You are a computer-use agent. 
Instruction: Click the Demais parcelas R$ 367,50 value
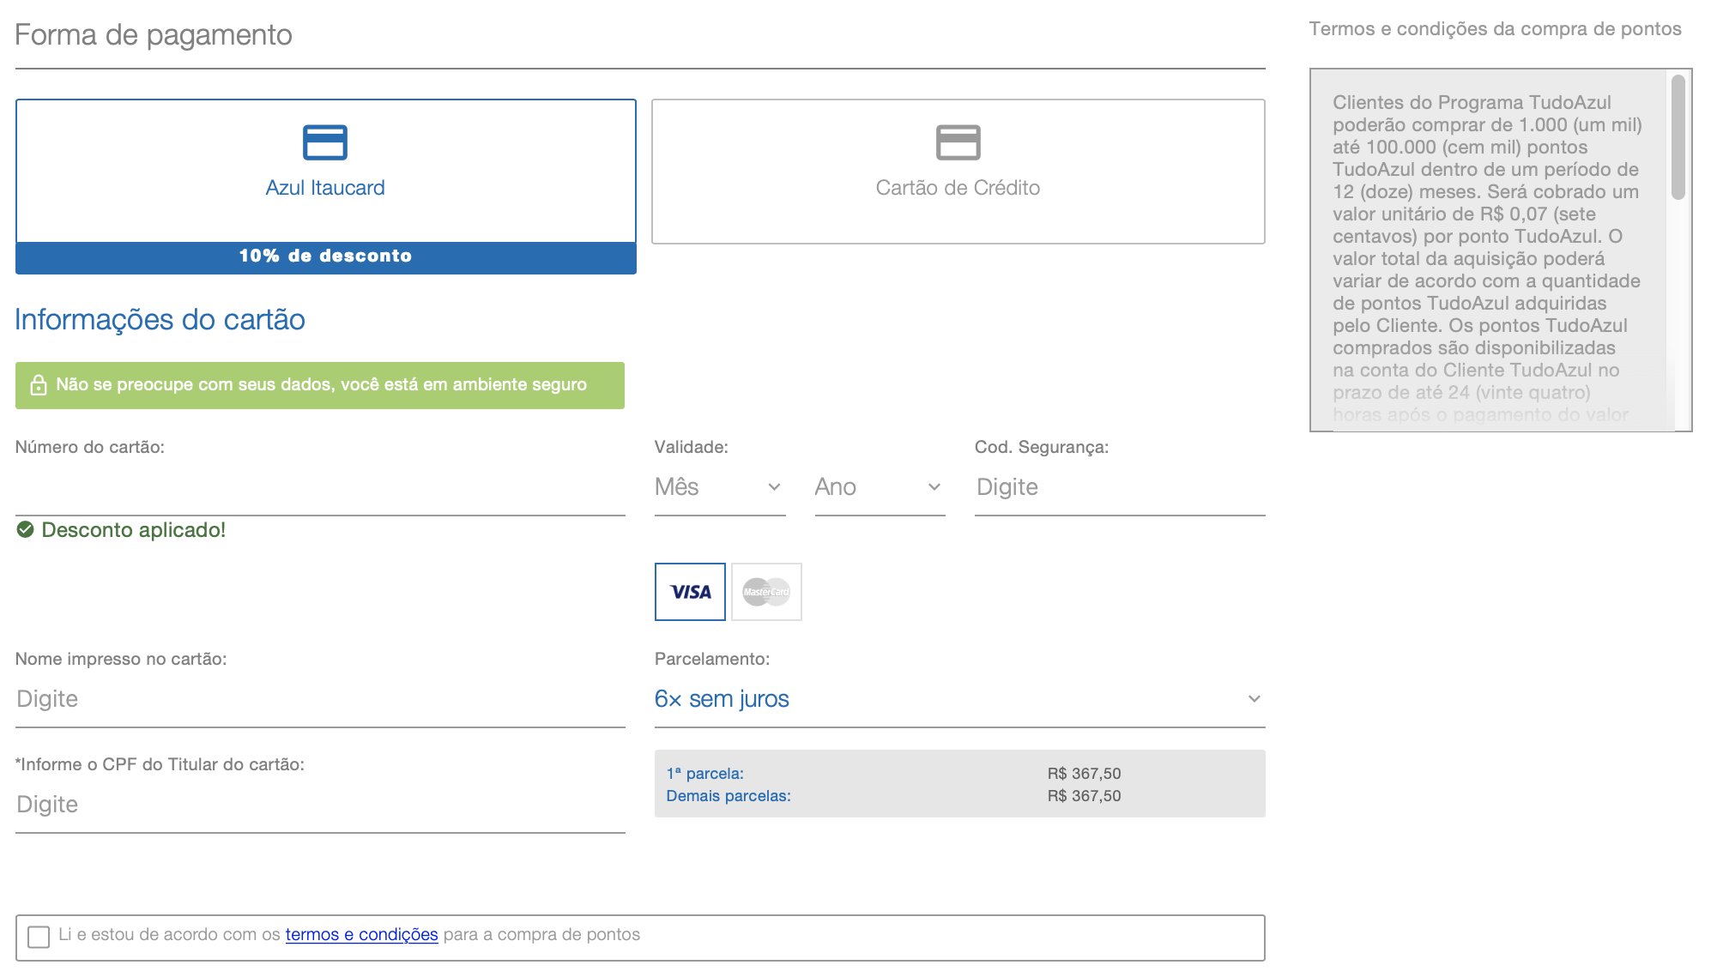tap(1084, 796)
